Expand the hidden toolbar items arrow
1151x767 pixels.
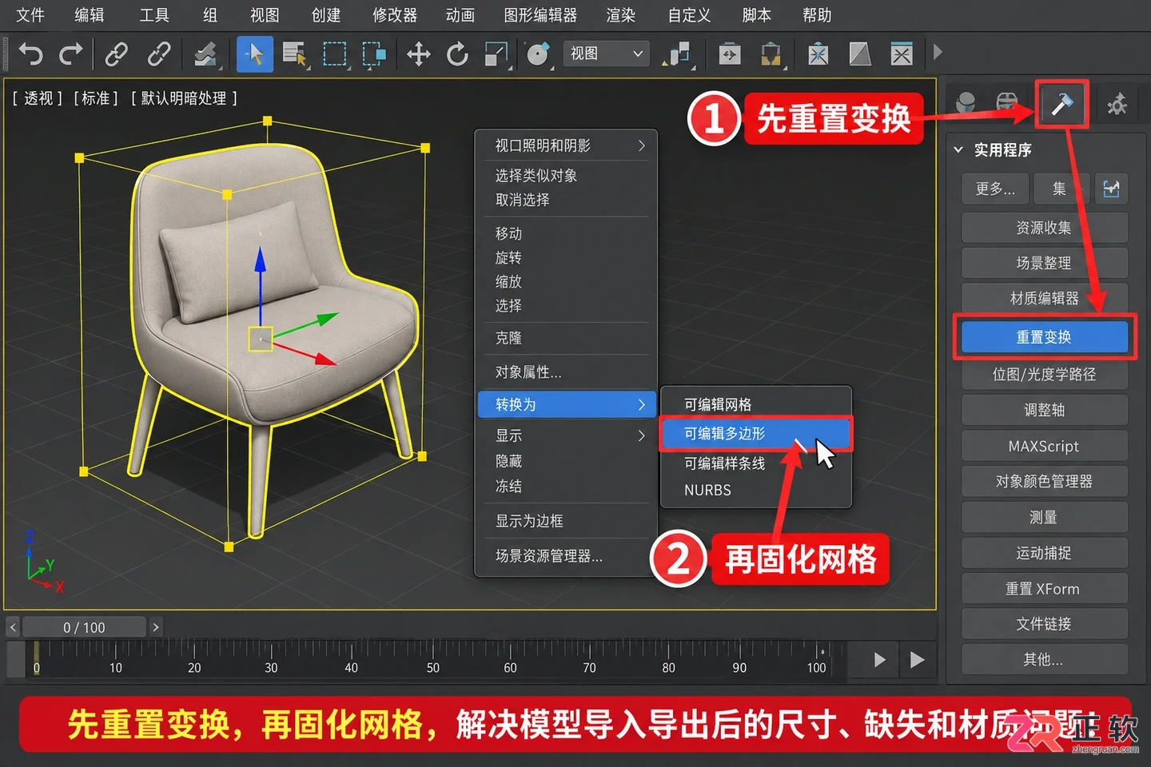point(938,53)
